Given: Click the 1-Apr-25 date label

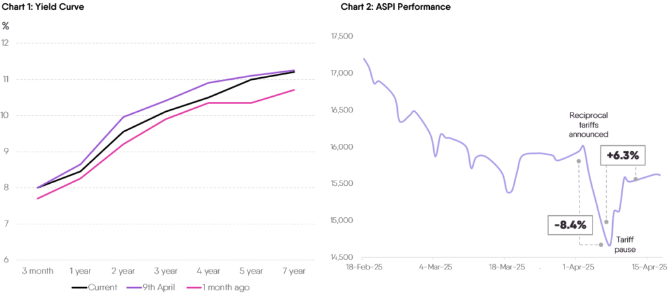Looking at the screenshot, I should pos(578,267).
